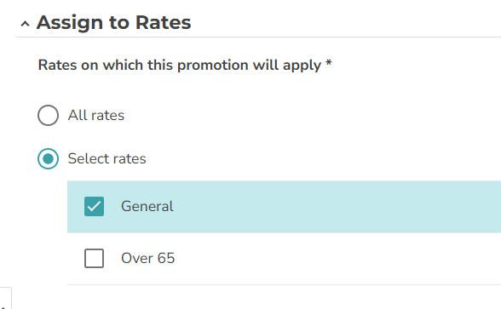Click the small arrow at the bottom-left edge

(x=3, y=307)
